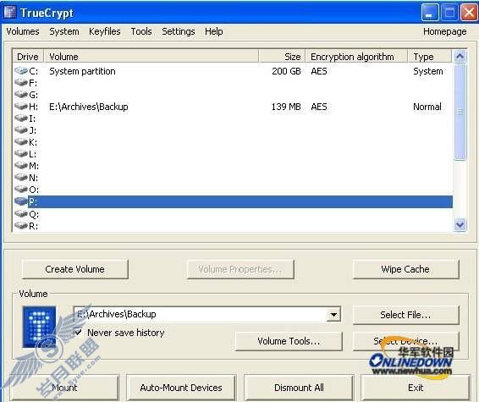The height and width of the screenshot is (402, 479).
Task: Open the Settings menu
Action: (179, 31)
